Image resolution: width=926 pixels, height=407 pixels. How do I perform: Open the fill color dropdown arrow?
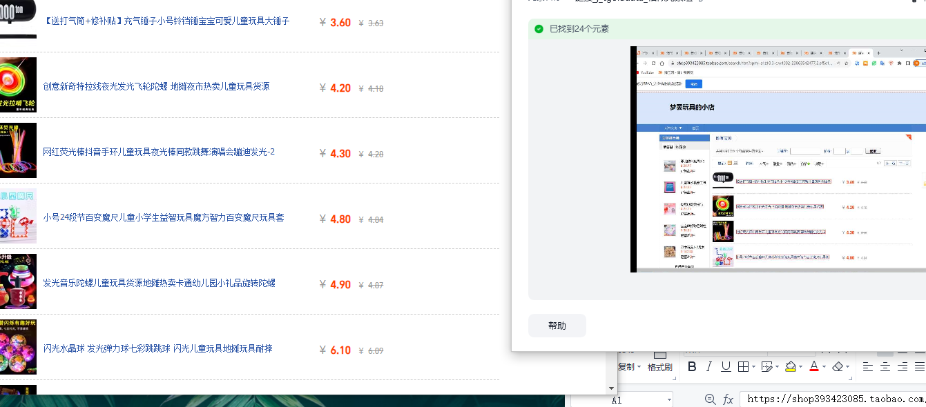801,367
